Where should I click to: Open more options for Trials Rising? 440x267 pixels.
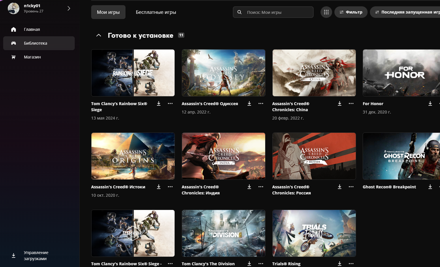pos(351,264)
